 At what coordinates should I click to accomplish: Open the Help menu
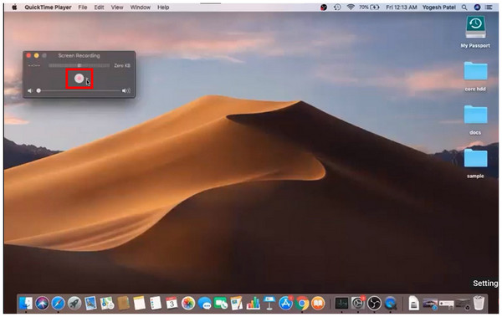pyautogui.click(x=163, y=7)
